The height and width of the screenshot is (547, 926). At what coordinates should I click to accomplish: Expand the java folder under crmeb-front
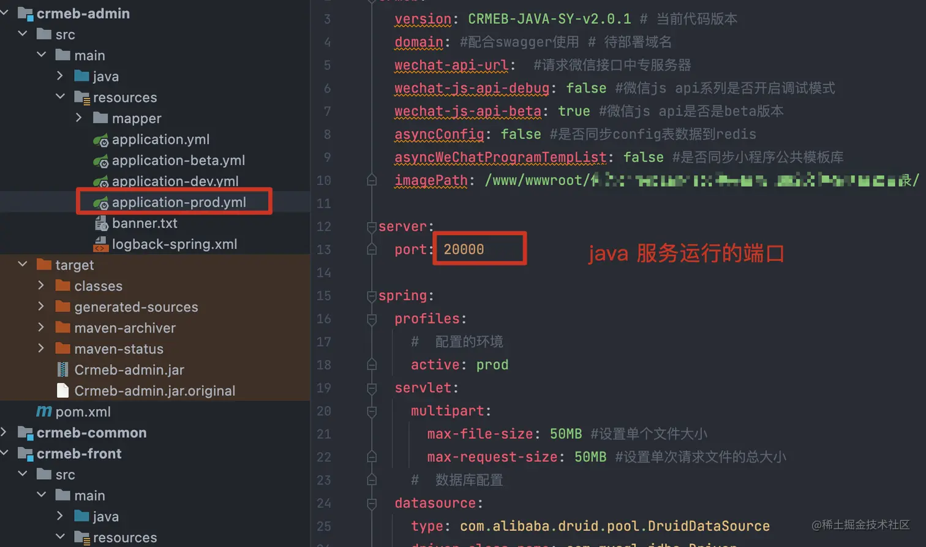tap(60, 516)
